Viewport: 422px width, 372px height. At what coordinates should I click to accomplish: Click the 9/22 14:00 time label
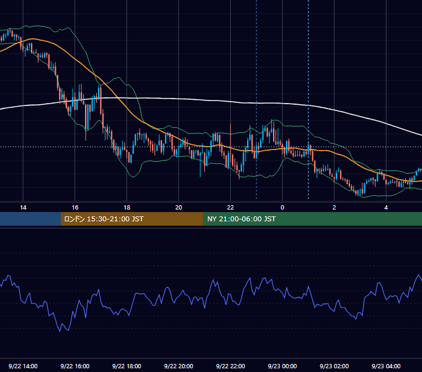coord(23,366)
